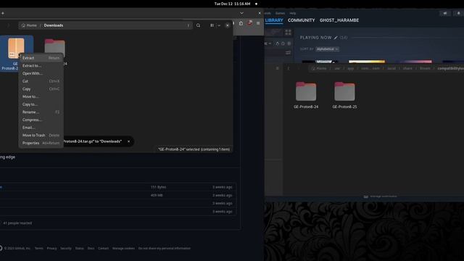Image resolution: width=464 pixels, height=261 pixels.
Task: Click the Contact link in GitHub footer
Action: coord(103,248)
